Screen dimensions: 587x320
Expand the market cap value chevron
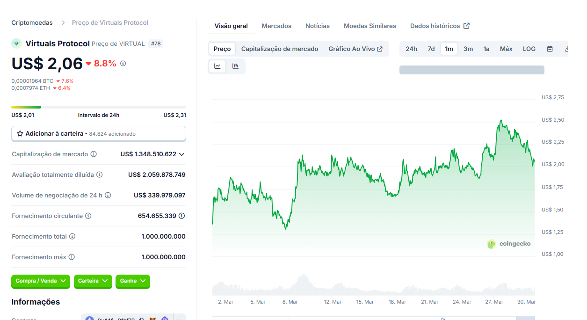182,154
